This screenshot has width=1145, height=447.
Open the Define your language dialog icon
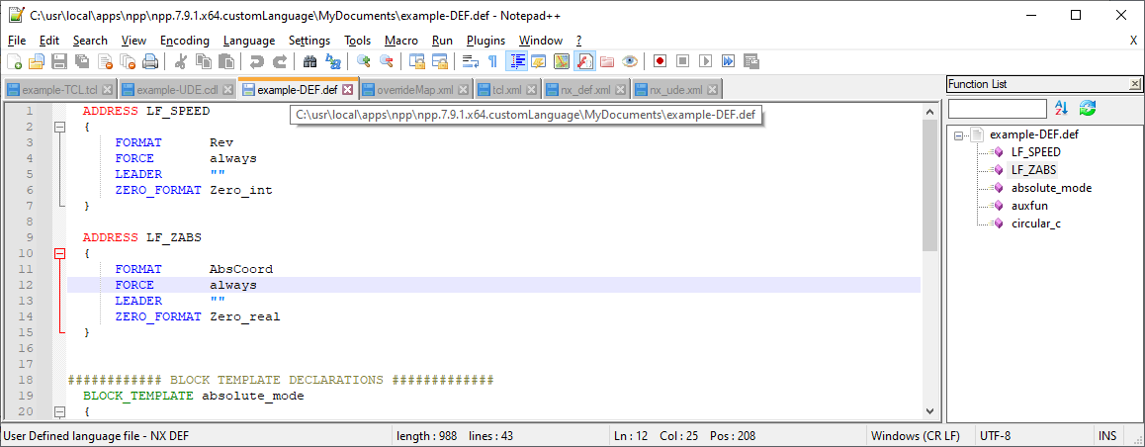pyautogui.click(x=539, y=61)
